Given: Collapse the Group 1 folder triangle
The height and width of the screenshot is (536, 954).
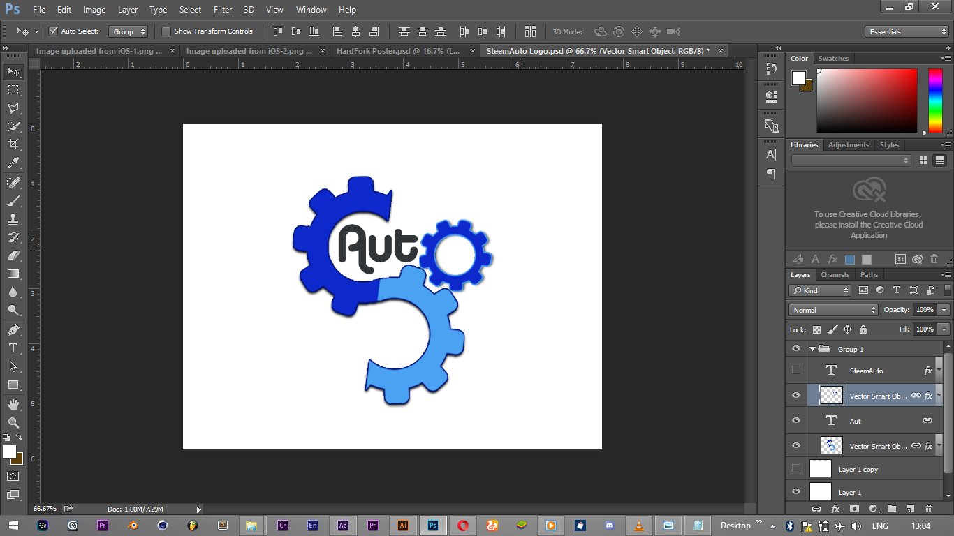Looking at the screenshot, I should point(812,349).
